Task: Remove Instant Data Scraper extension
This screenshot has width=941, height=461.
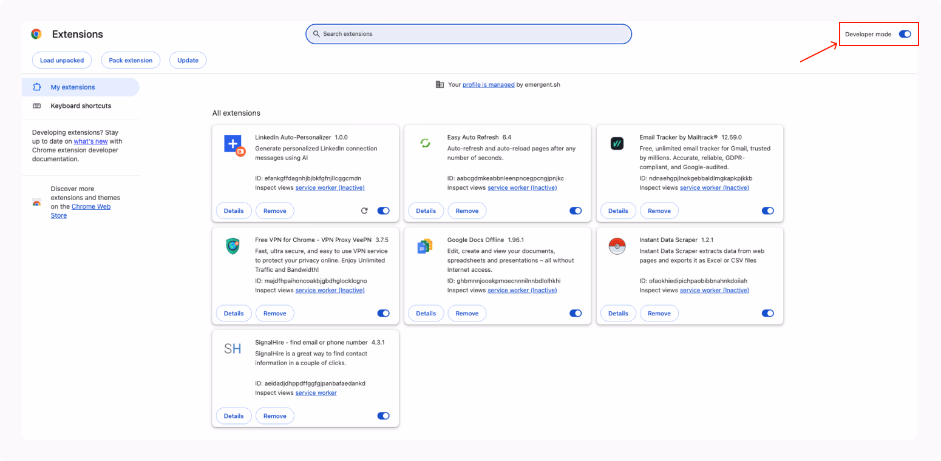Action: click(x=659, y=313)
